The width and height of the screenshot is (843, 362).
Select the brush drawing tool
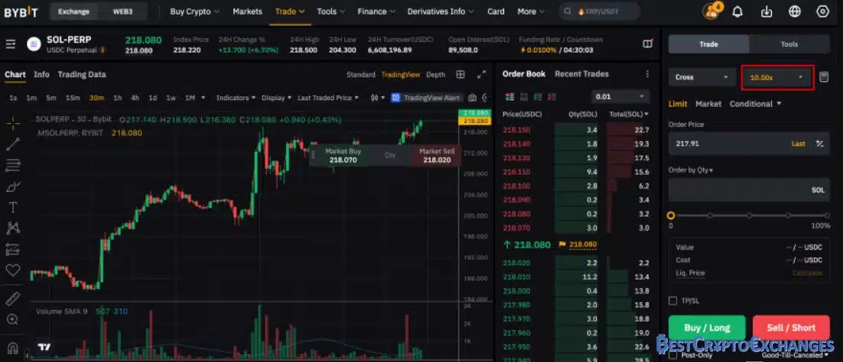[x=13, y=186]
